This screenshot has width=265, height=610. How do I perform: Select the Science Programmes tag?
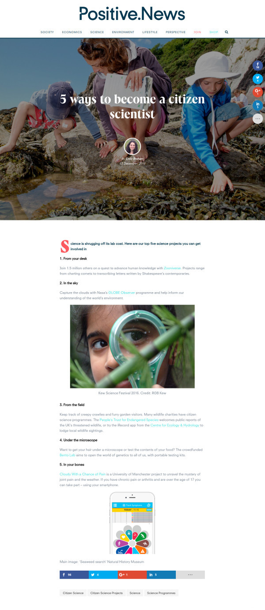coord(161,593)
